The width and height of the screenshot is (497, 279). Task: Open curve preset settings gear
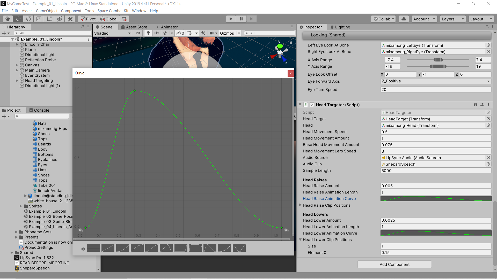pos(83,249)
